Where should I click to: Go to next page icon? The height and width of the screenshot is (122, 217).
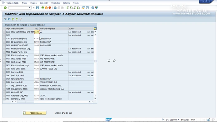[75, 8]
